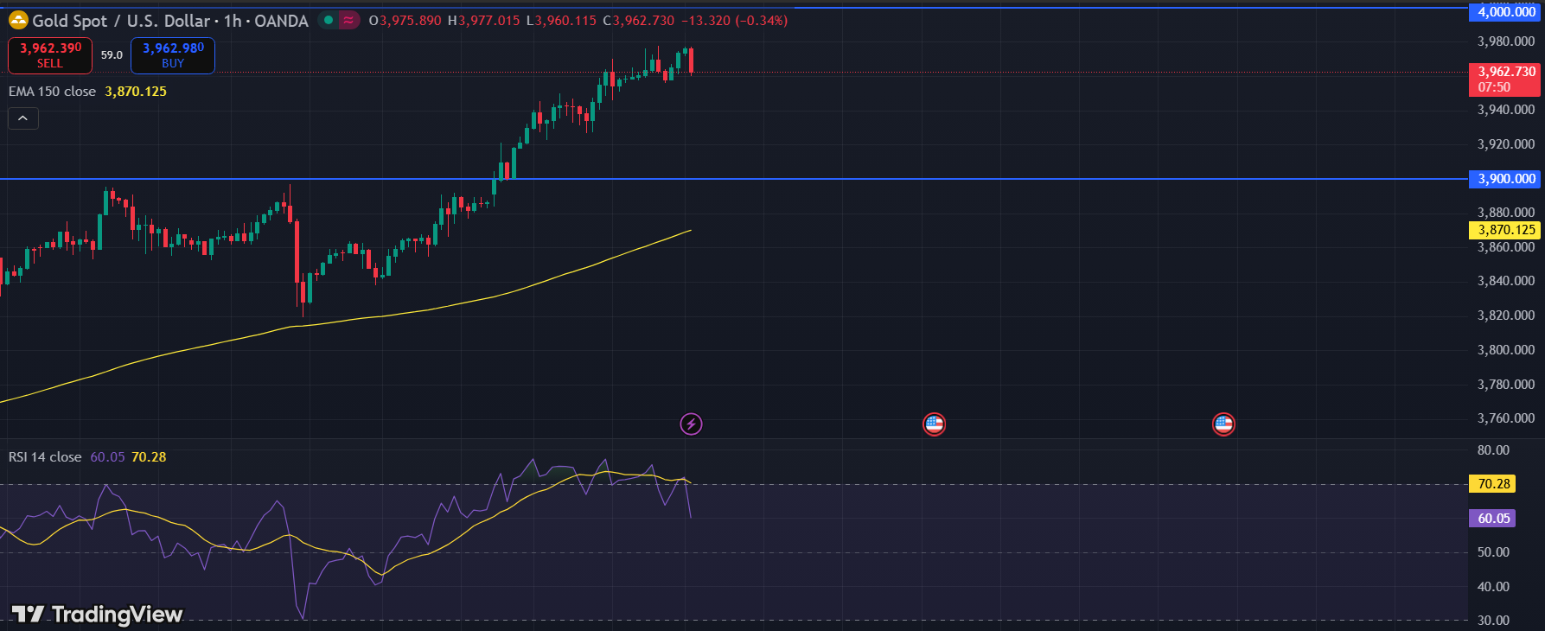Click the green market status dot
The width and height of the screenshot is (1545, 631).
(329, 20)
